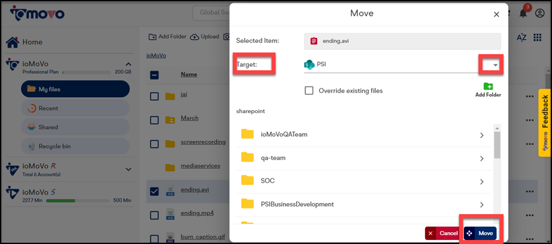Open the Shared files section
552x244 pixels.
click(75, 127)
